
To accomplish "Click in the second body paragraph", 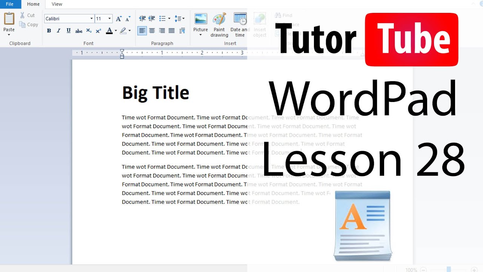I will point(242,184).
